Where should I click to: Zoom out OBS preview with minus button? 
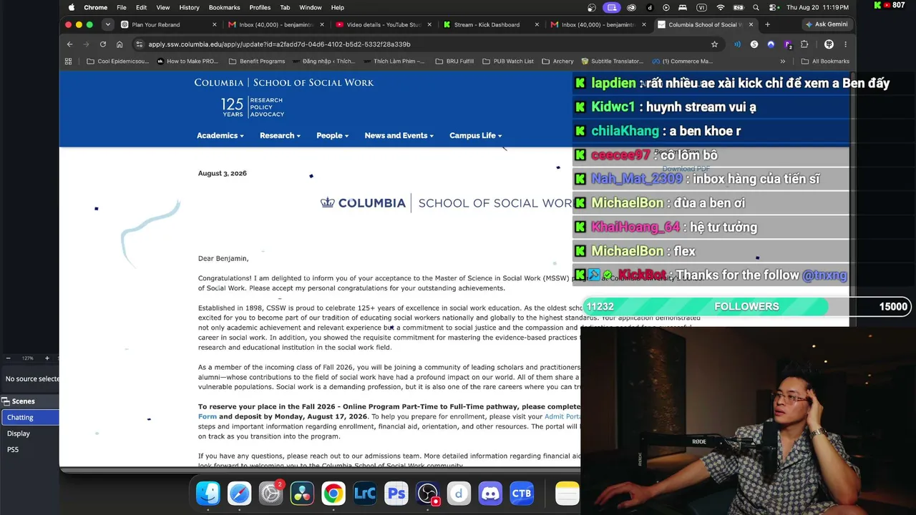tap(8, 358)
